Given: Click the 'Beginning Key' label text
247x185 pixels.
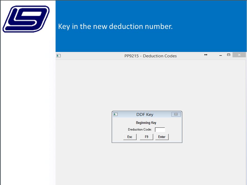Looking at the screenshot, I should click(146, 123).
